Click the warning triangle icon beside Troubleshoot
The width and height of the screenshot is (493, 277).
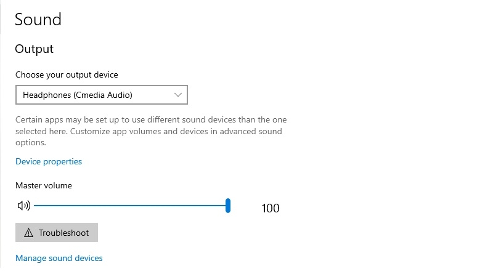(x=28, y=233)
